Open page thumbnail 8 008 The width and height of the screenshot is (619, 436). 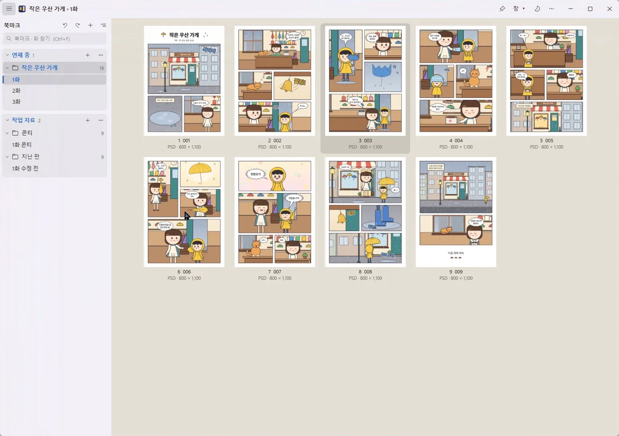point(365,212)
